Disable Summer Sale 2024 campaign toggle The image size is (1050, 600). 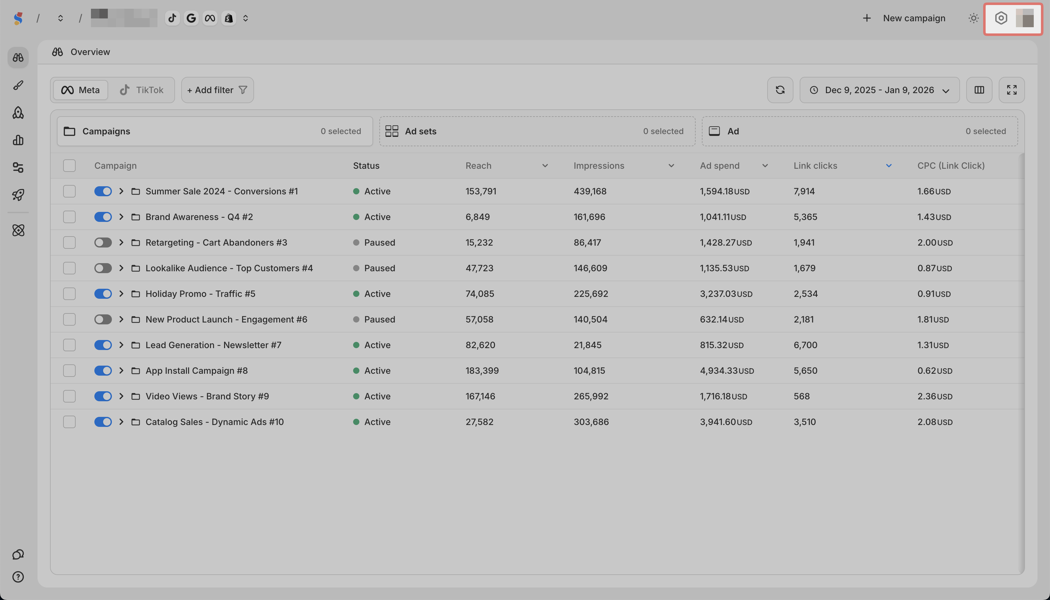click(103, 191)
